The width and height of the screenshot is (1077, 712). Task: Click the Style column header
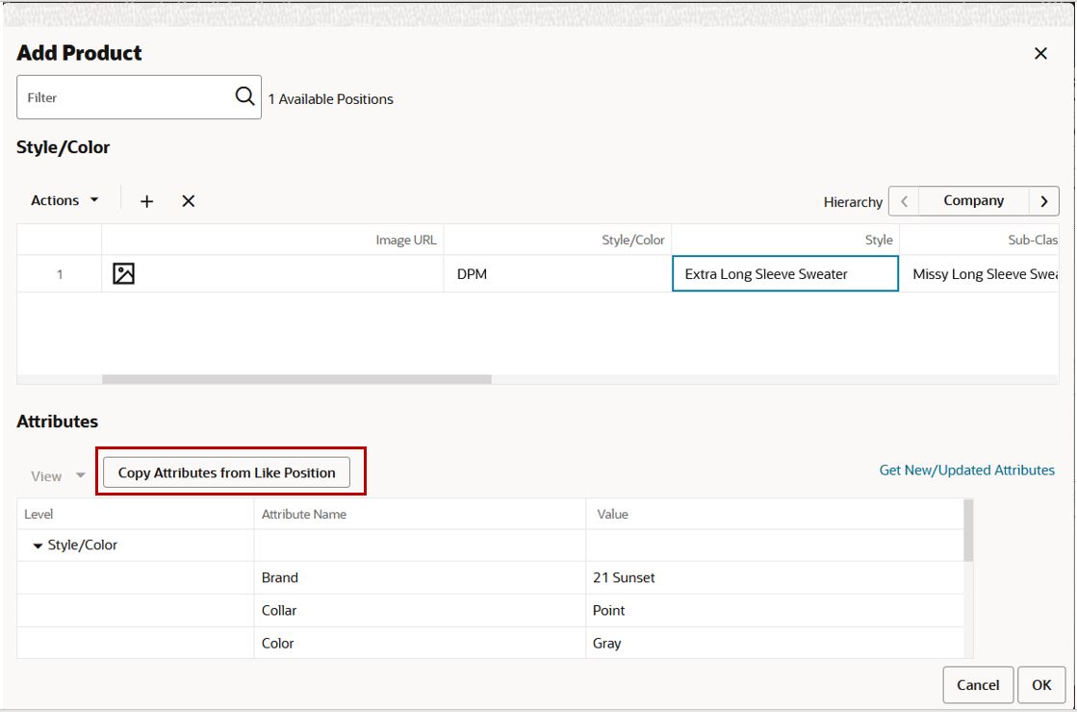pyautogui.click(x=785, y=240)
